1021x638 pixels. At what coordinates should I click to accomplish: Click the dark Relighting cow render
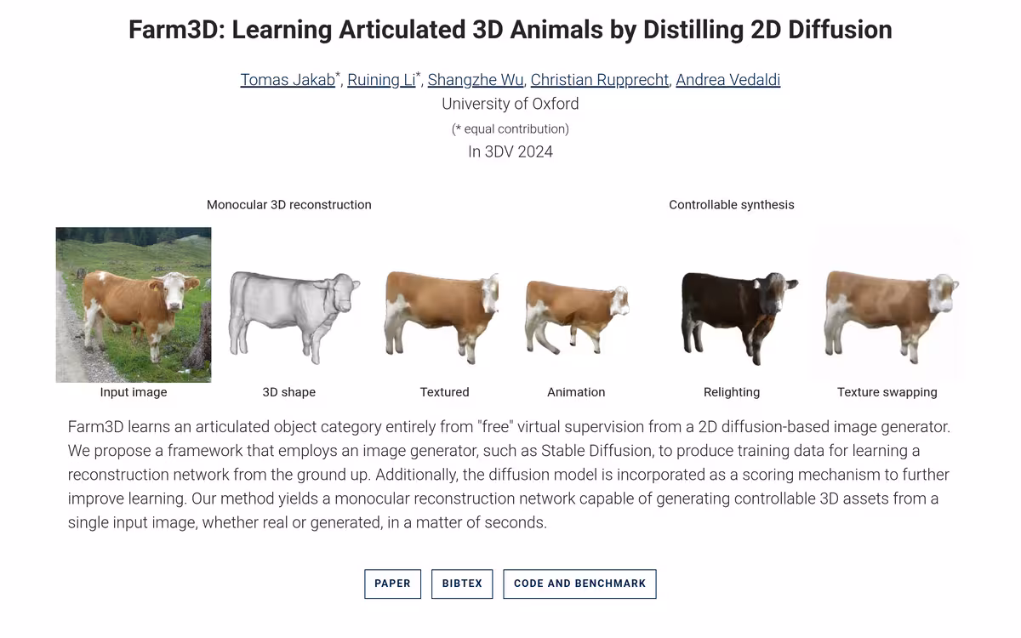(x=739, y=316)
